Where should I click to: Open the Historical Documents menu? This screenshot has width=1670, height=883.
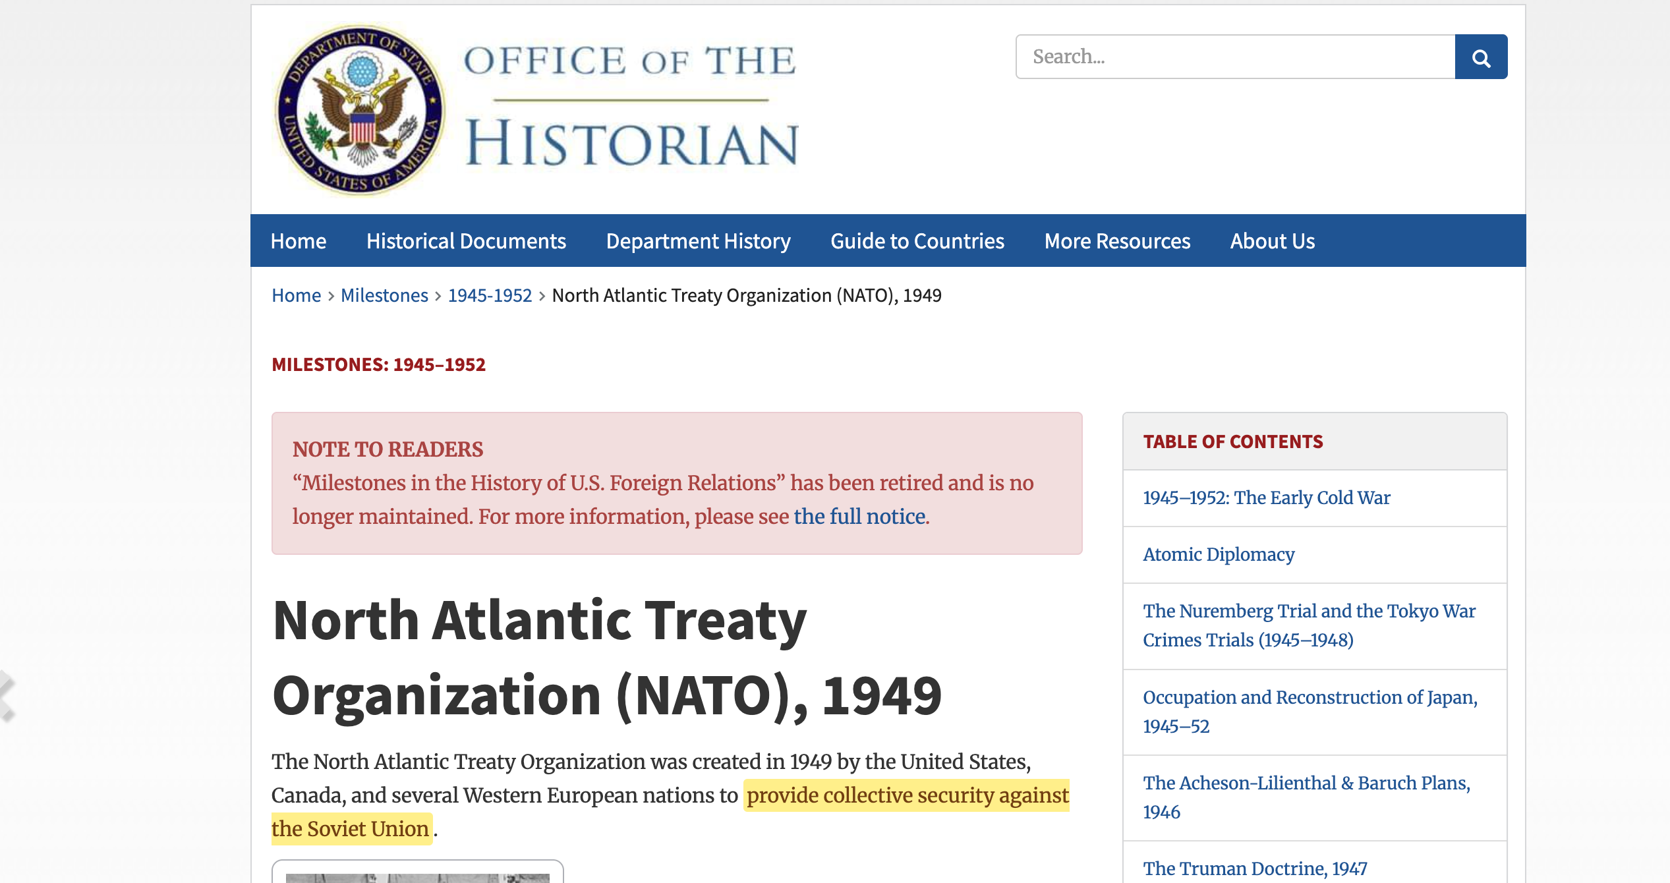pyautogui.click(x=466, y=241)
